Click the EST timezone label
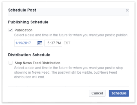The height and width of the screenshot is (105, 137). coord(67,43)
